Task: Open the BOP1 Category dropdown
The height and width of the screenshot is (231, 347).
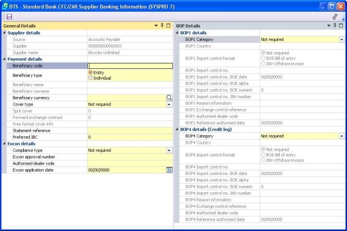Action: [342, 40]
